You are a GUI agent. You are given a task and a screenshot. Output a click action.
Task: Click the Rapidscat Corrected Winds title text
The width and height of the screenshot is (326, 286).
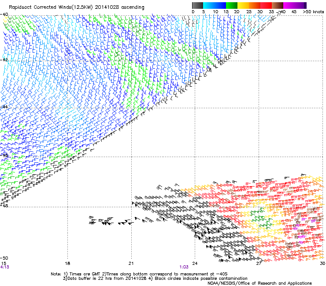(x=77, y=7)
